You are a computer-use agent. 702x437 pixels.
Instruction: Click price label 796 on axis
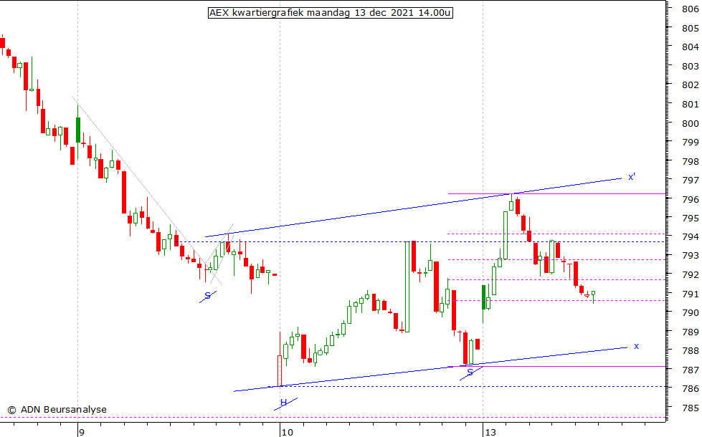click(x=690, y=199)
